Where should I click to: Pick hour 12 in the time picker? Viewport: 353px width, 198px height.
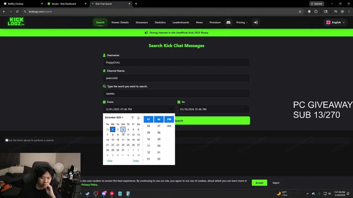tap(148, 152)
